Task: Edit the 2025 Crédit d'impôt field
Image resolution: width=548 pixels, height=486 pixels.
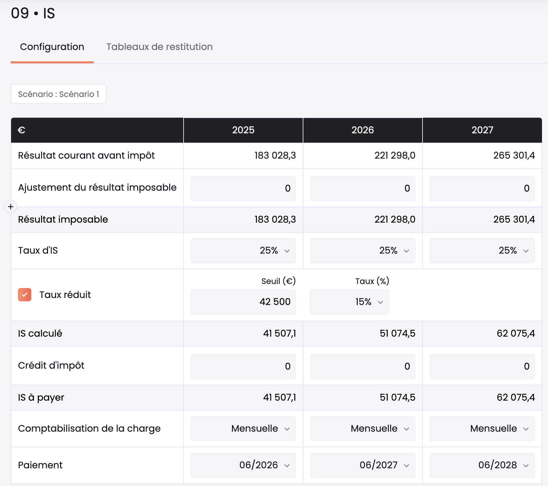Action: click(243, 367)
